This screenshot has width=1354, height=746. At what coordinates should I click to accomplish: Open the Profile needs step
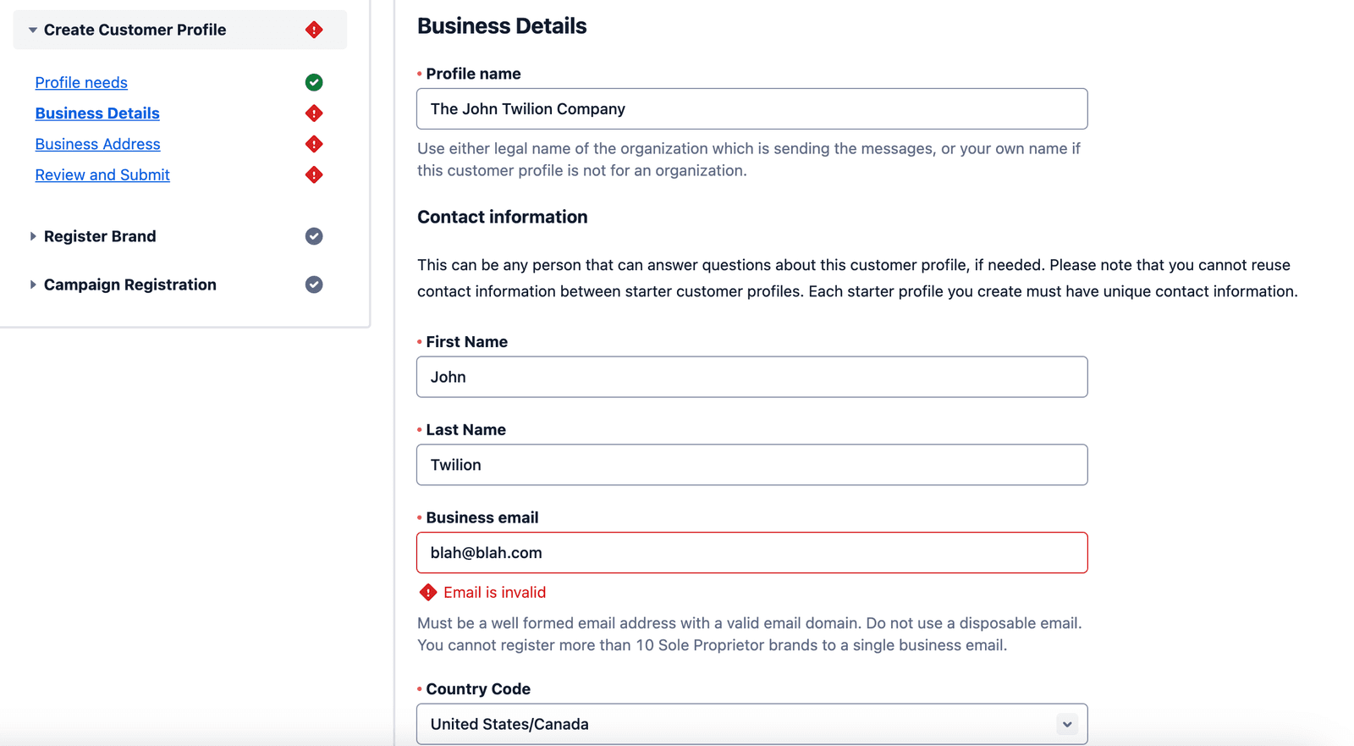(81, 82)
